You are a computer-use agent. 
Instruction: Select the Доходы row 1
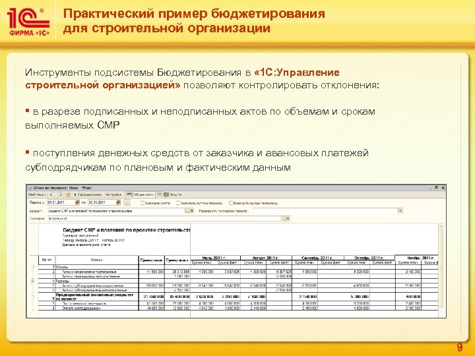point(238,267)
